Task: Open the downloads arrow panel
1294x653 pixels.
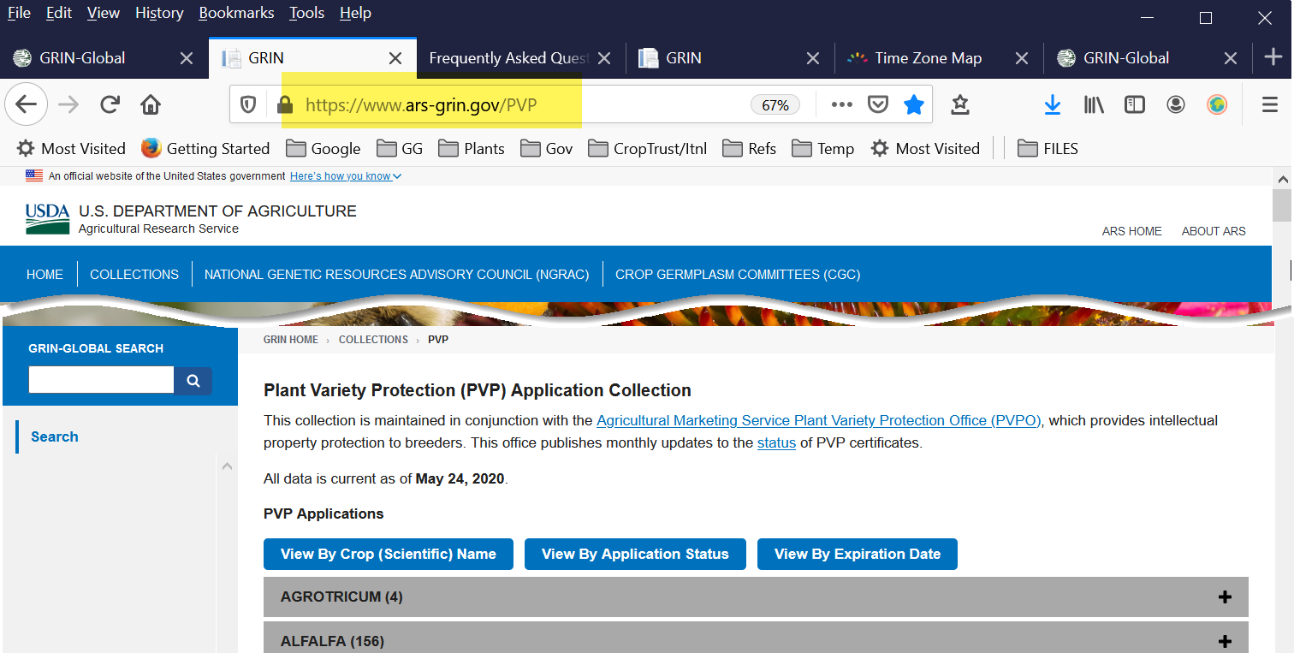Action: point(1053,104)
